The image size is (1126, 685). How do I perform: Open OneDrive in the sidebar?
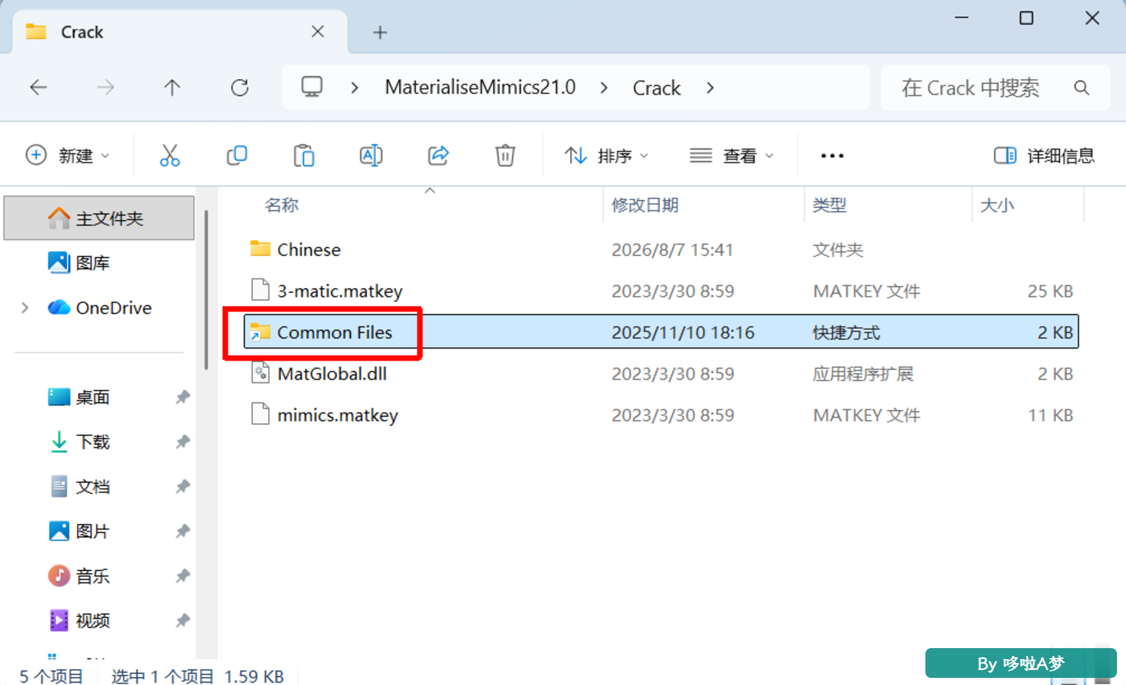[99, 308]
